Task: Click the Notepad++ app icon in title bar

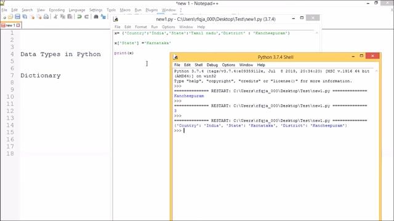Action: (2, 2)
